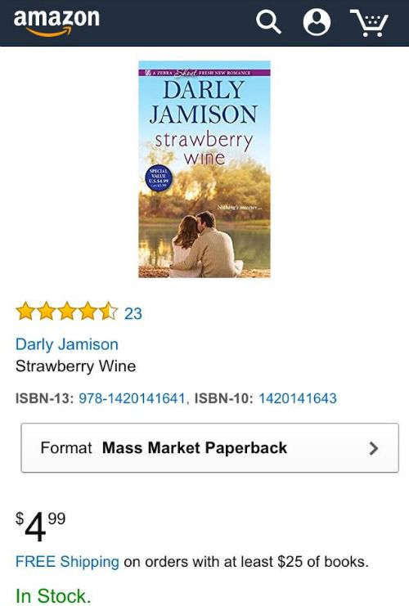Image resolution: width=409 pixels, height=606 pixels.
Task: Select the Strawberry Wine title text
Action: 76,366
